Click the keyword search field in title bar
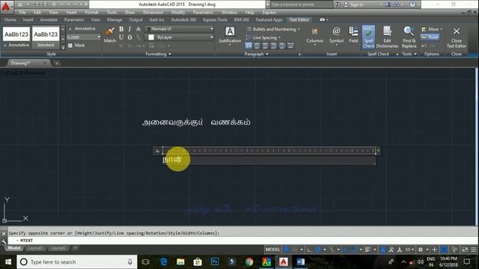Viewport: 479px width, 269px height. (x=301, y=4)
